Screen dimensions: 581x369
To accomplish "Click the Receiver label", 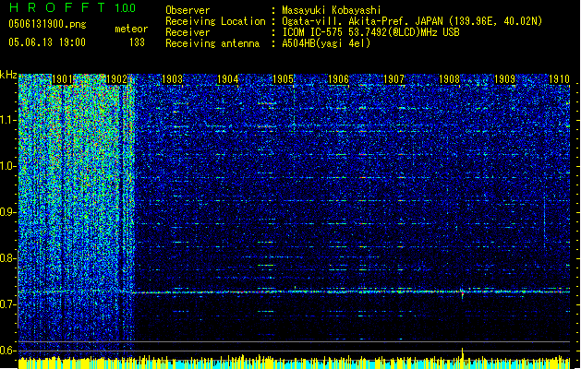I will coord(188,32).
